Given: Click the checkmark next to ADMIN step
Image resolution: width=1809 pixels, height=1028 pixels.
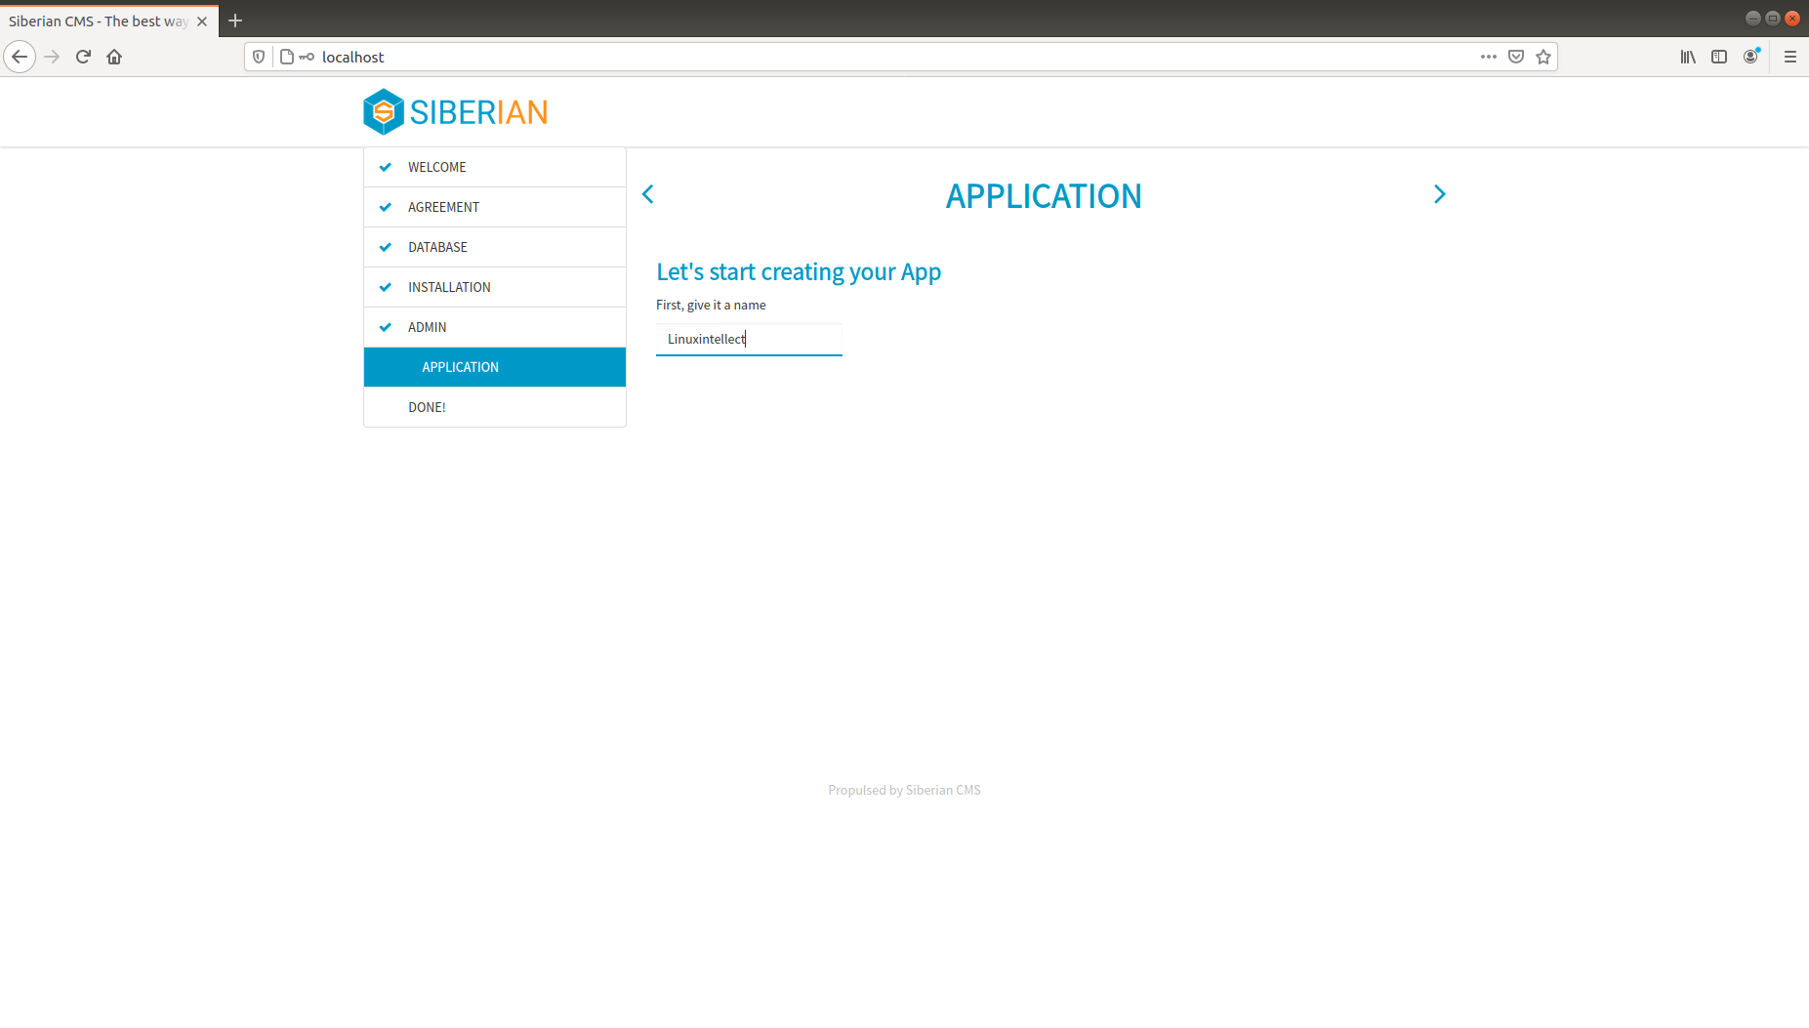Looking at the screenshot, I should 387,327.
